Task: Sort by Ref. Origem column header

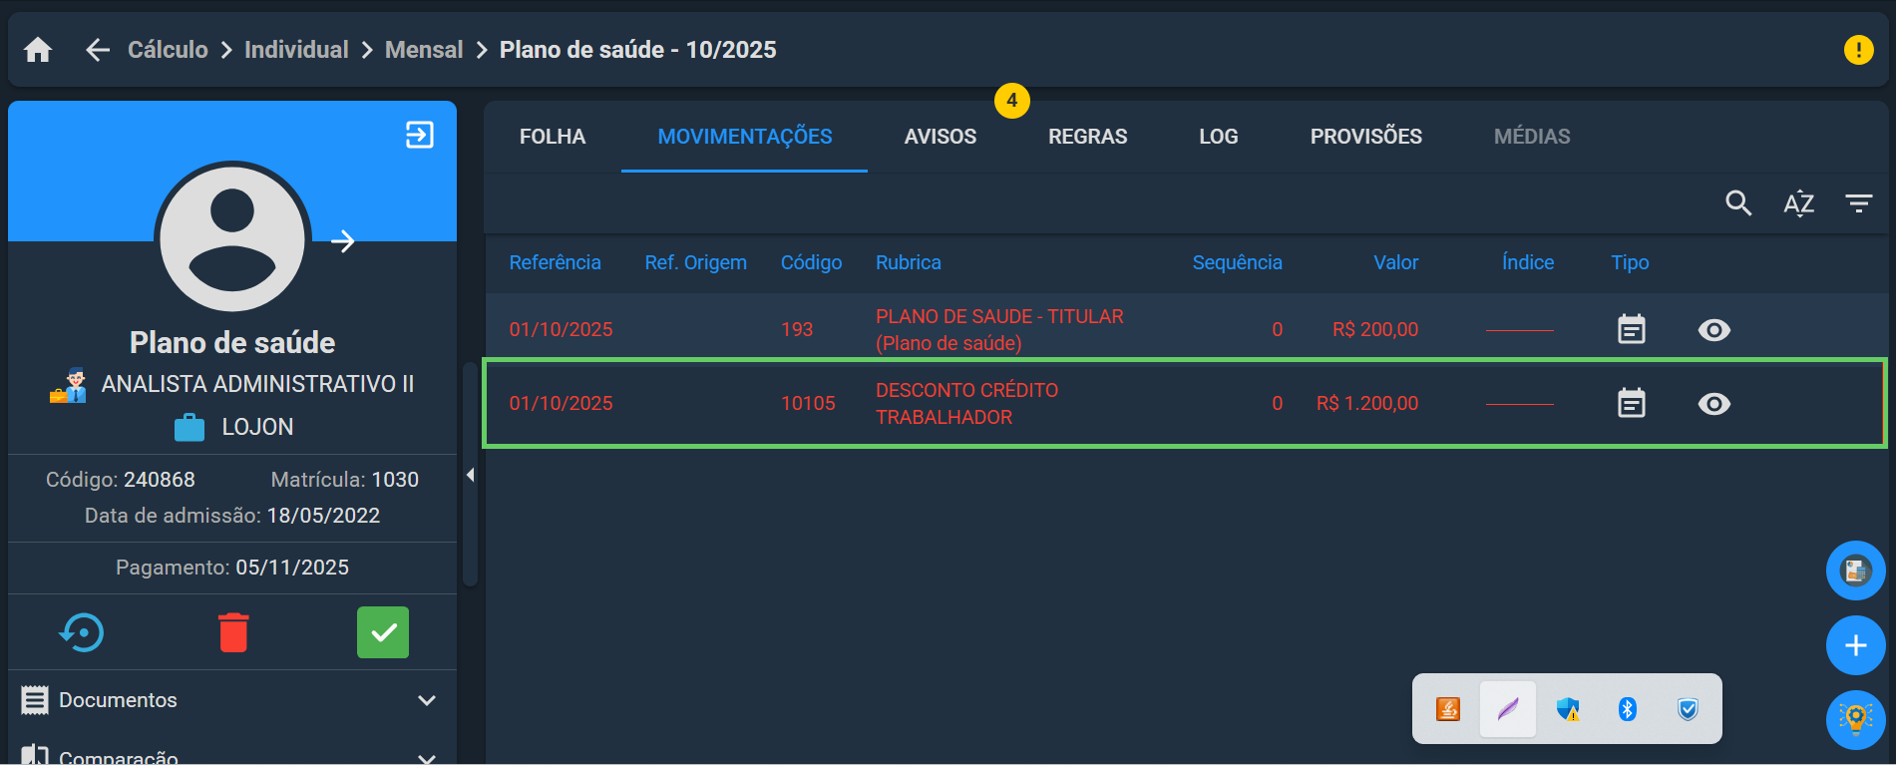Action: pyautogui.click(x=696, y=262)
